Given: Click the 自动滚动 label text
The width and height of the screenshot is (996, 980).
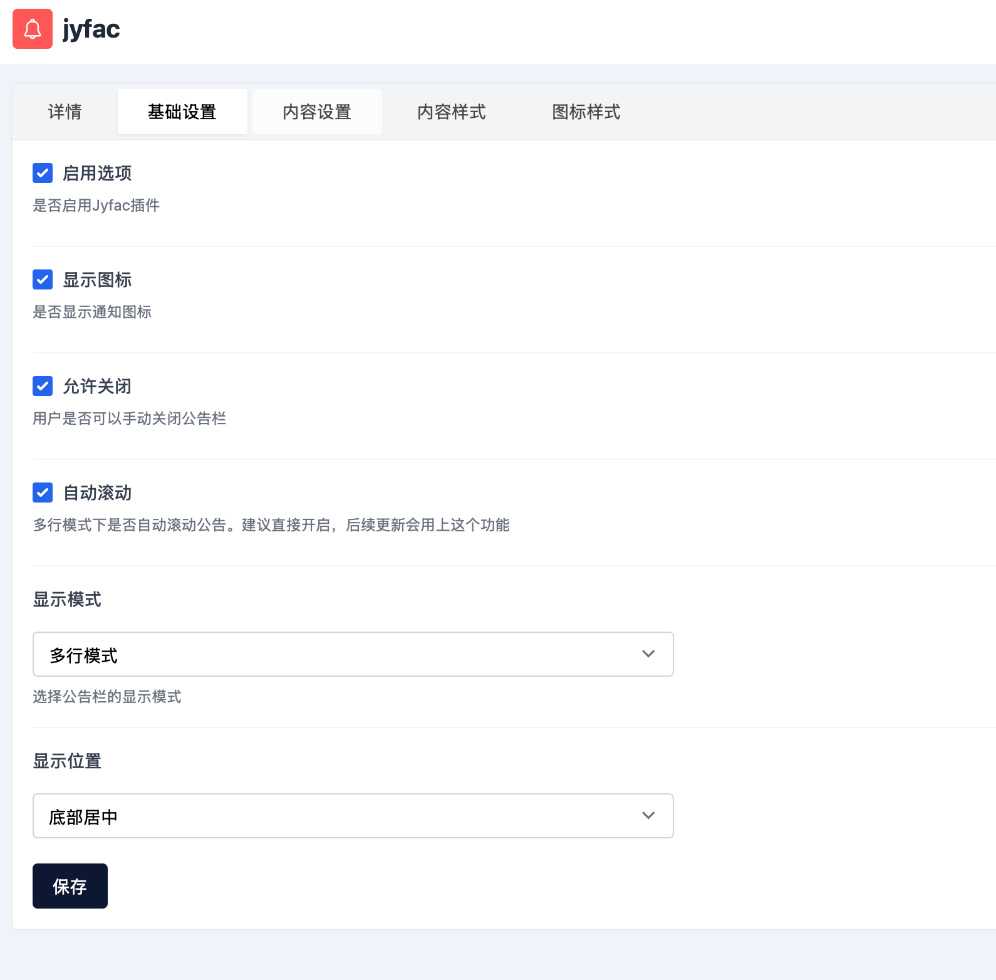Looking at the screenshot, I should click(97, 493).
